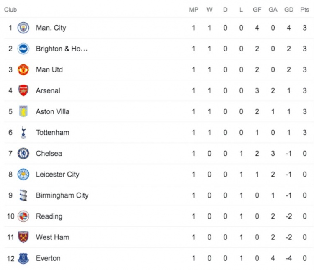Click the Aston Villa crest
Viewport: 314px width, 270px height.
pyautogui.click(x=23, y=111)
